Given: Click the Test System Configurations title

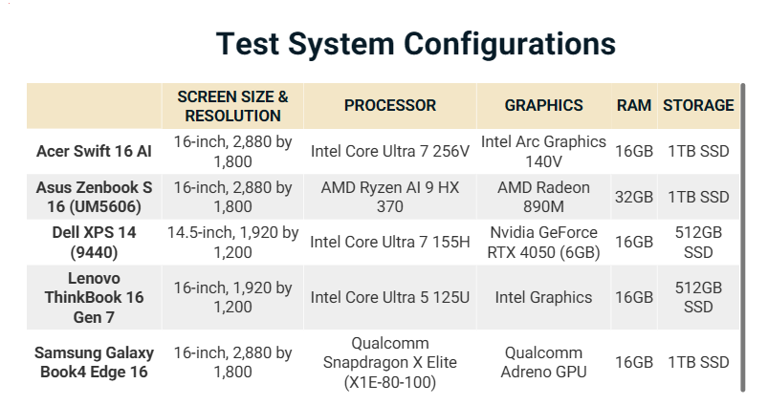Looking at the screenshot, I should click(x=415, y=44).
